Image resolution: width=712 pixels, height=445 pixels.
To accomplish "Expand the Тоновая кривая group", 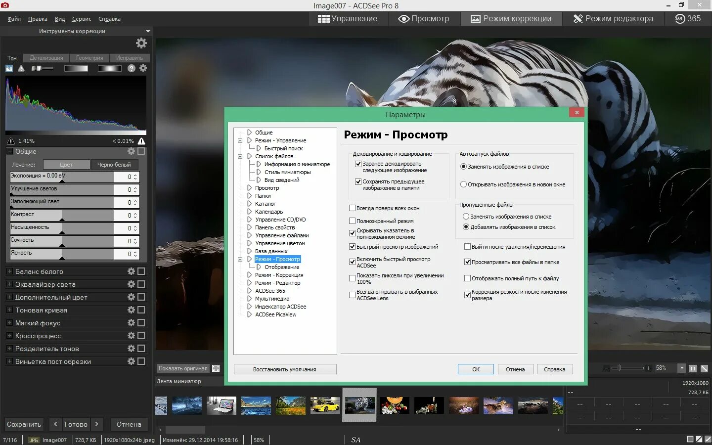I will (x=9, y=310).
